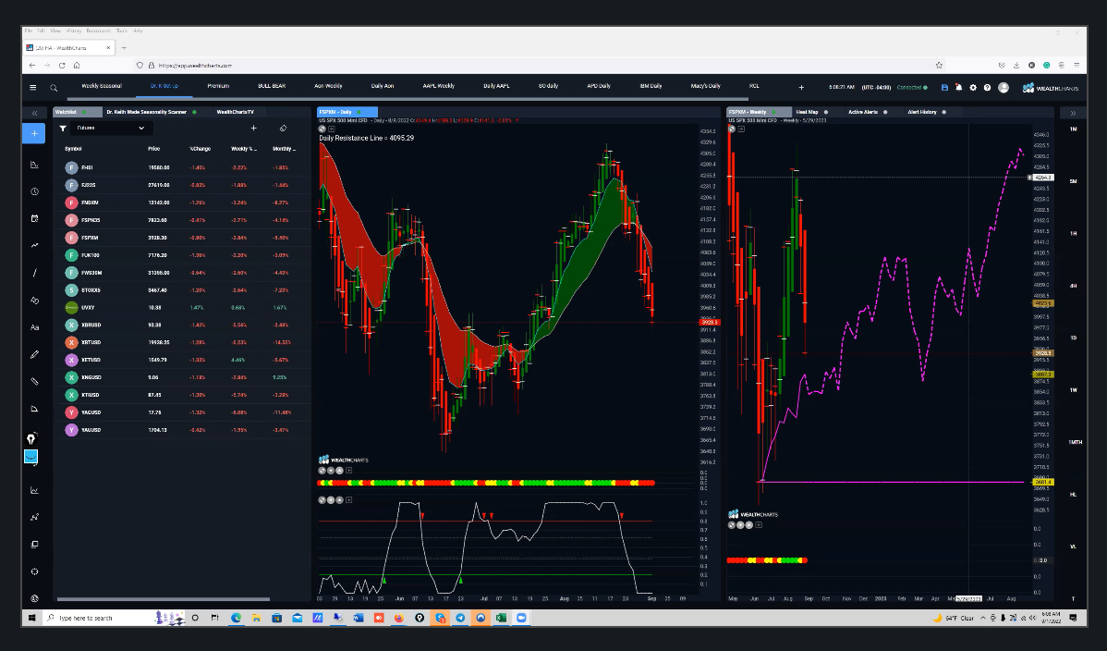This screenshot has height=651, width=1107.
Task: Add a new workspace with plus icon
Action: [801, 88]
